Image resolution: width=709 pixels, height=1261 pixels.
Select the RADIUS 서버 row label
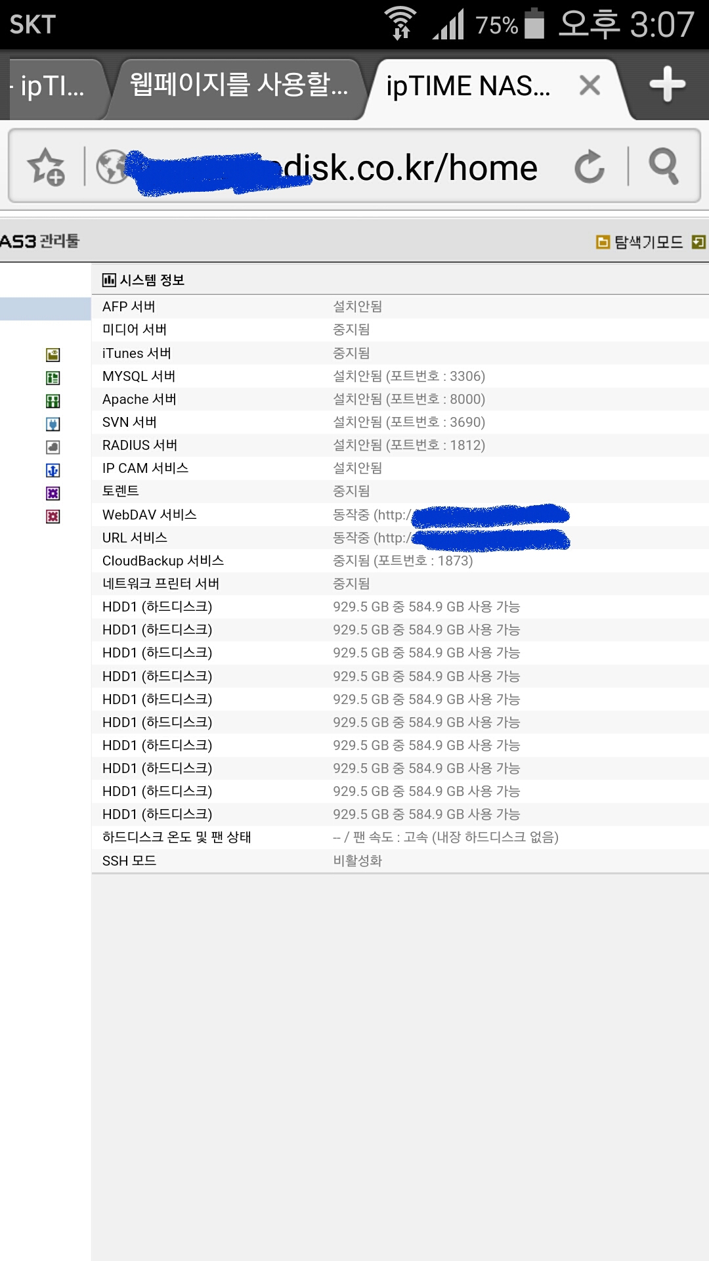tap(140, 445)
